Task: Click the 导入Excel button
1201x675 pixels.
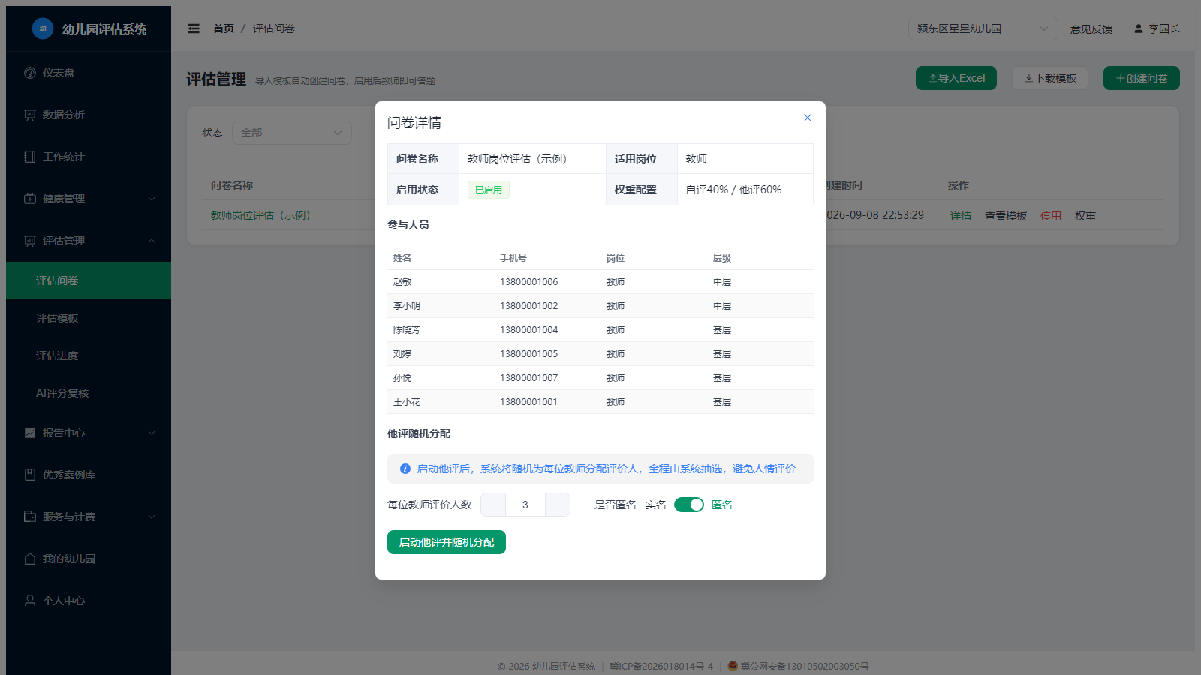Action: click(x=956, y=78)
